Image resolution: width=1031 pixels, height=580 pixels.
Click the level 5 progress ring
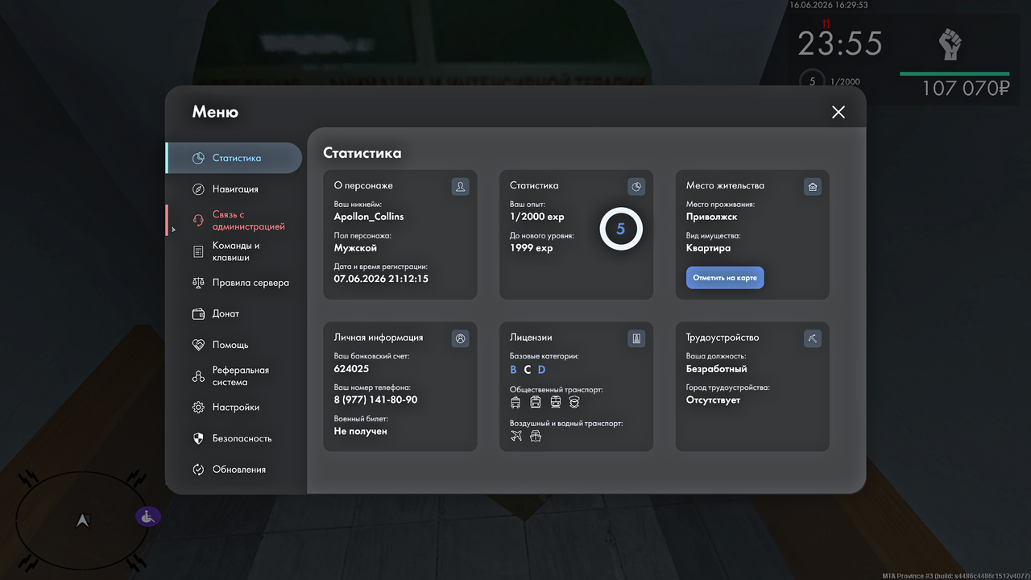click(621, 230)
